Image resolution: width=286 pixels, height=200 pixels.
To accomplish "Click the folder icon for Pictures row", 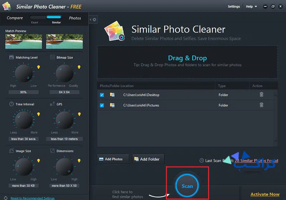I will (x=112, y=105).
